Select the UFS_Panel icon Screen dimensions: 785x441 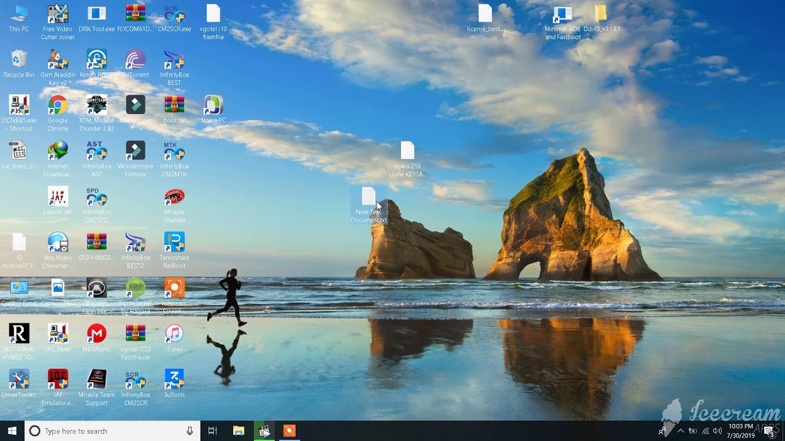(x=58, y=338)
